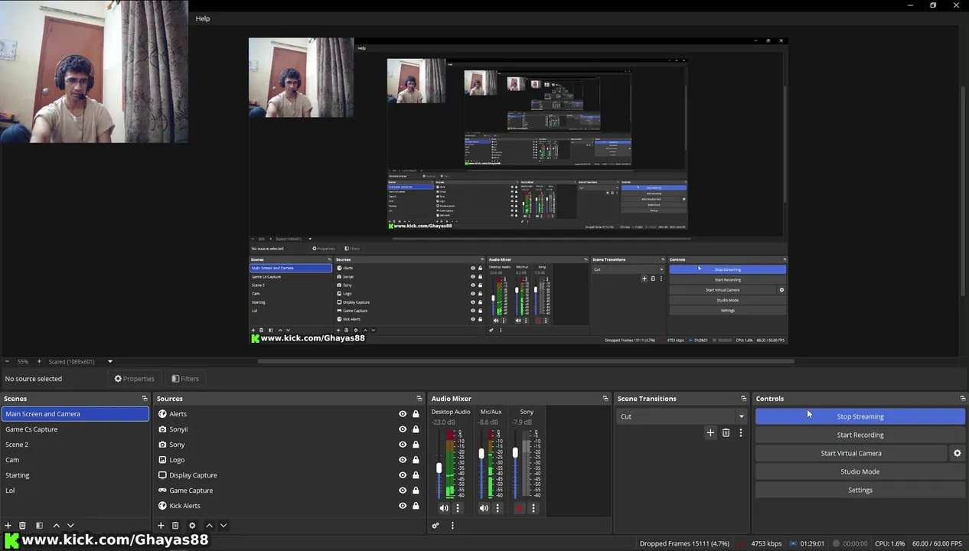Toggle visibility of the Logo source
This screenshot has height=551, width=969.
[403, 460]
